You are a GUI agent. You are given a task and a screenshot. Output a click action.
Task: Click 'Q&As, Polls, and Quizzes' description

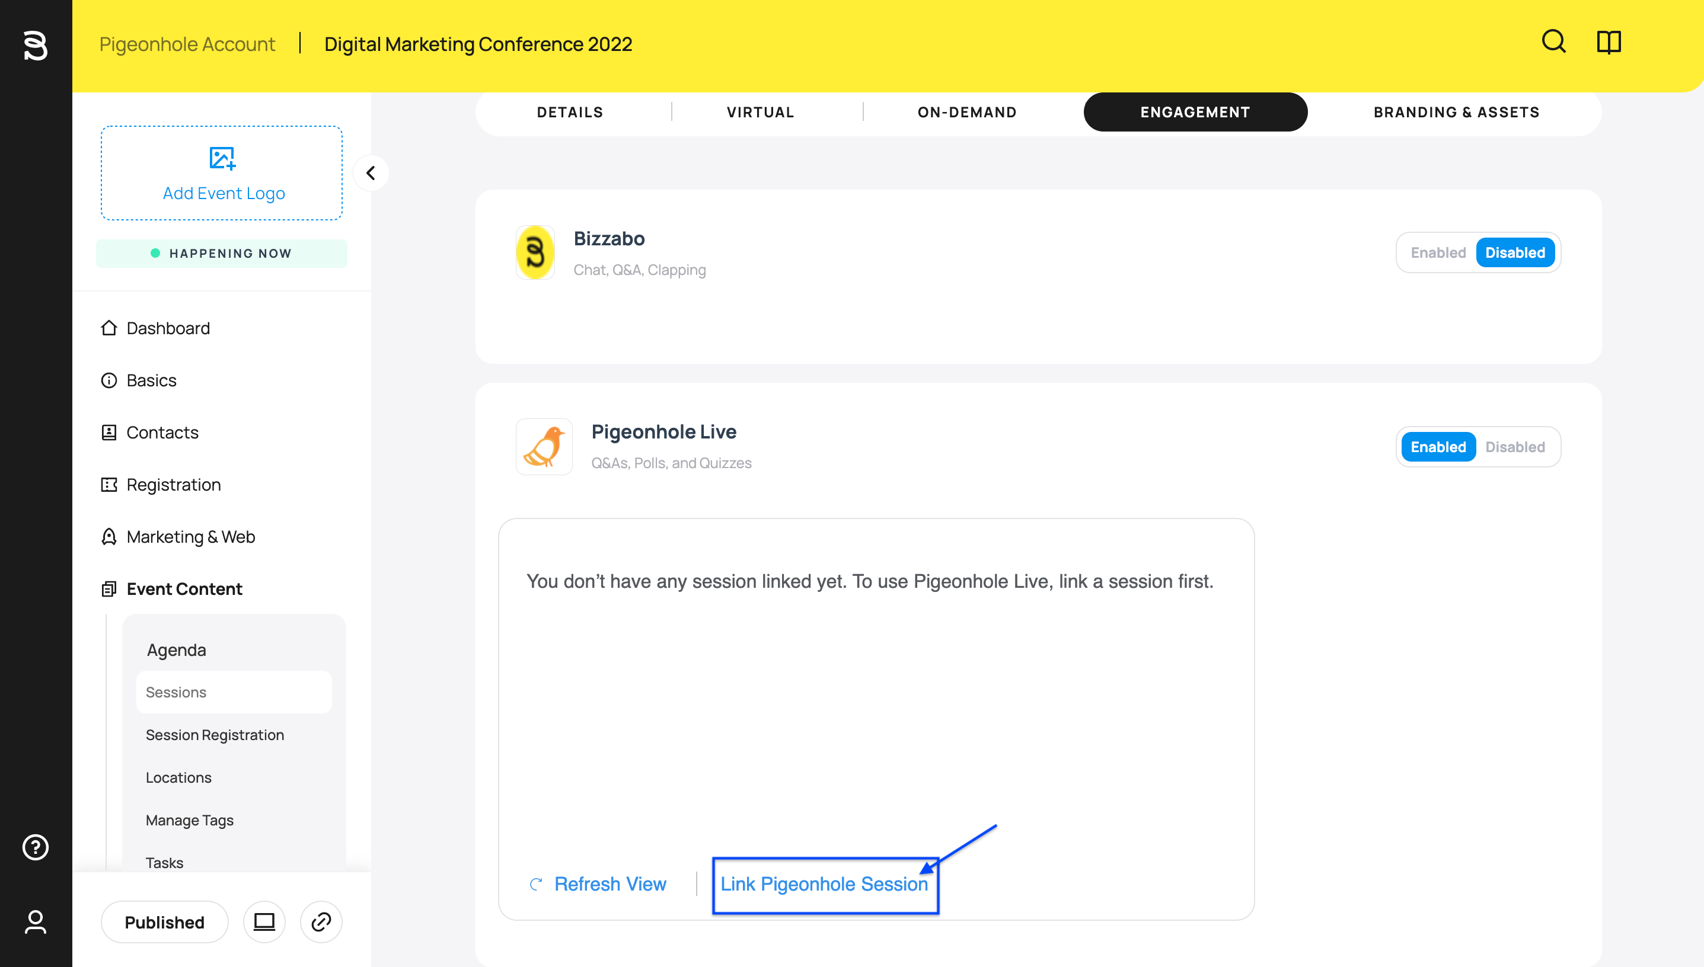(x=672, y=463)
